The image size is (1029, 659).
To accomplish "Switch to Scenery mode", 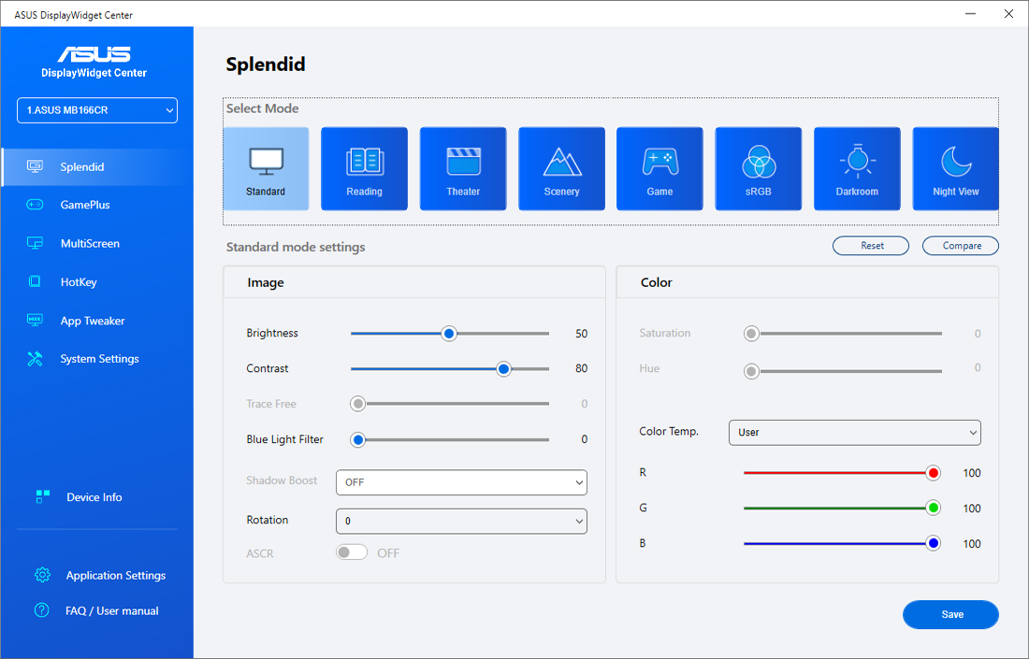I will tap(562, 168).
